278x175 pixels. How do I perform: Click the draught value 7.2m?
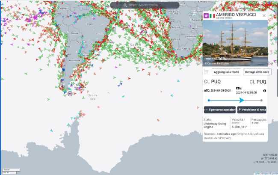[255, 123]
